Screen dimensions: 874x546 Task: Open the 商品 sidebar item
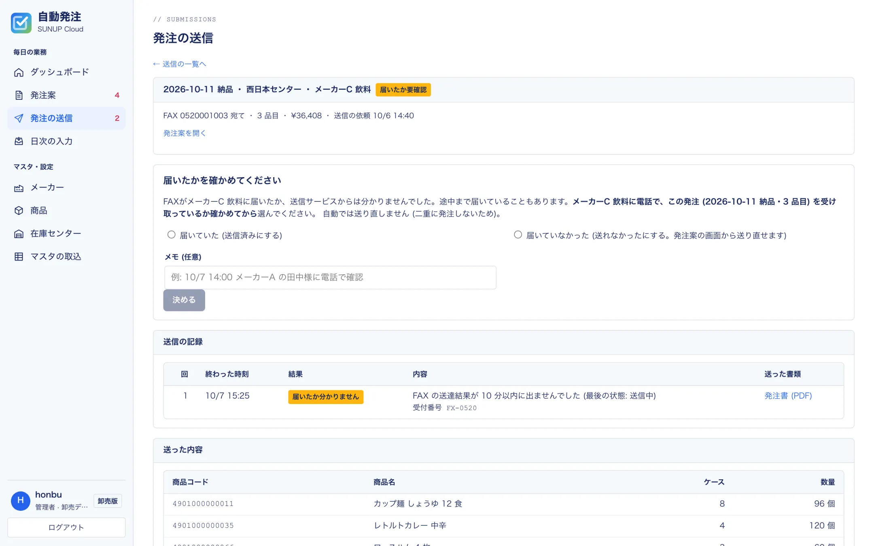(66, 211)
